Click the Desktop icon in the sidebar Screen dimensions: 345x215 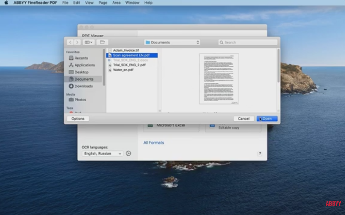(x=71, y=72)
